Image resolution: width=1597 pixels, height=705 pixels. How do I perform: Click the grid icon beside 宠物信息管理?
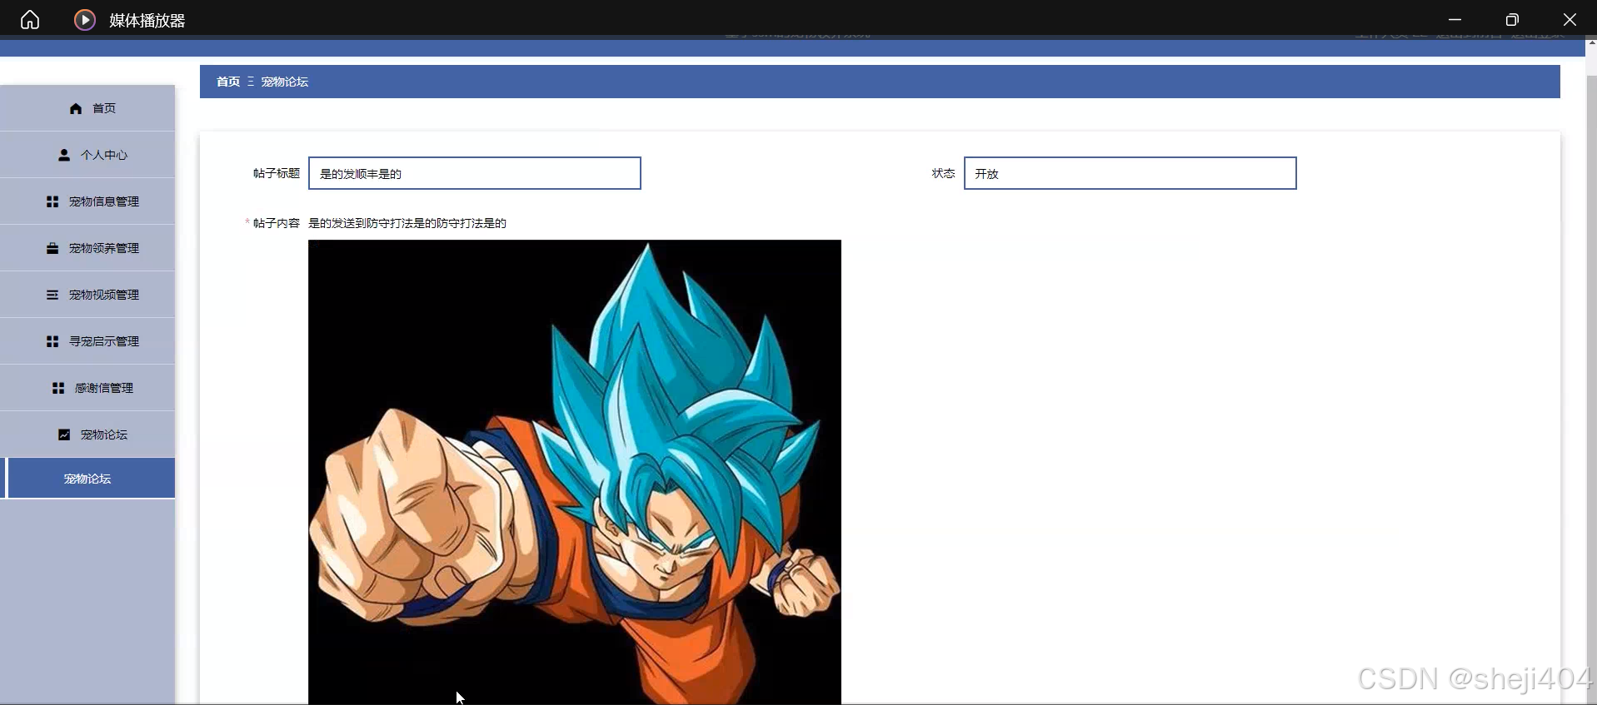coord(52,201)
